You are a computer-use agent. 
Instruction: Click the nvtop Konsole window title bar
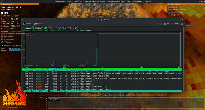coord(103,20)
